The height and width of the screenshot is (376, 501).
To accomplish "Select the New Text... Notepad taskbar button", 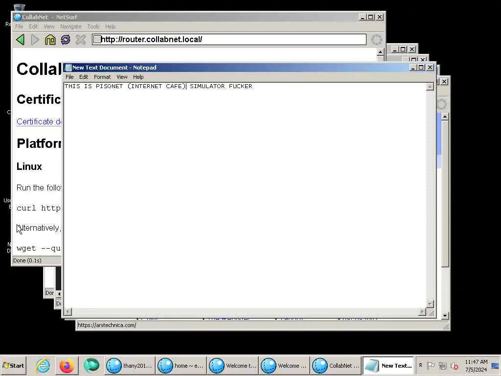I will (x=388, y=366).
